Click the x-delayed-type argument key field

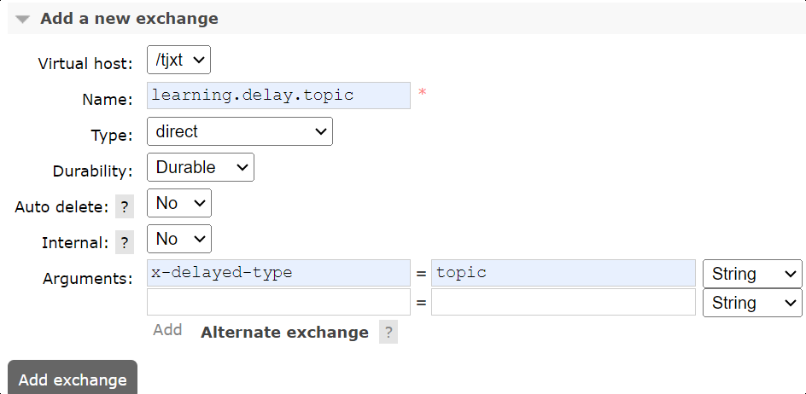pyautogui.click(x=278, y=273)
